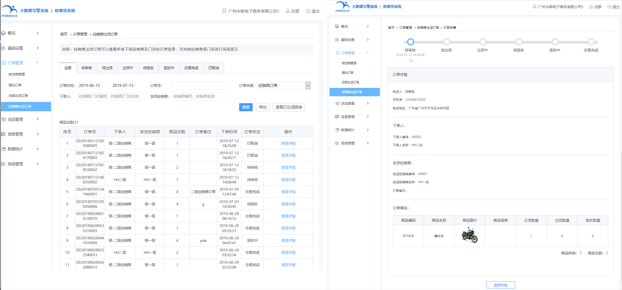Click power icon beside 退出 on order detail page
Image resolution: width=622 pixels, height=290 pixels.
(609, 7)
